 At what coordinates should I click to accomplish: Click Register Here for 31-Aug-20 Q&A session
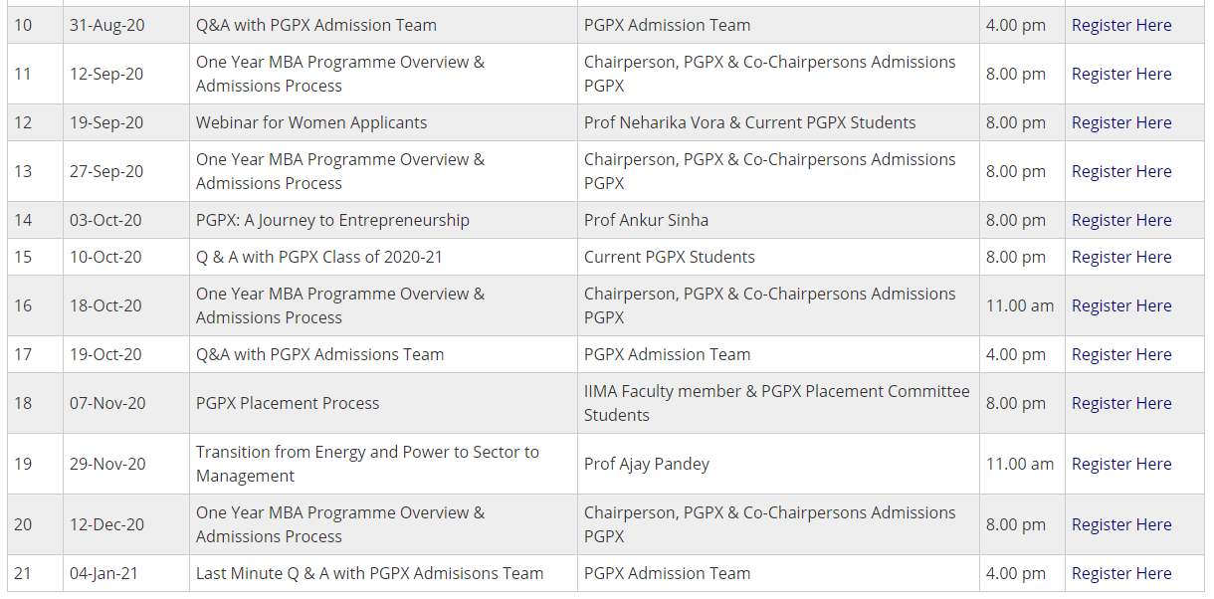tap(1121, 25)
